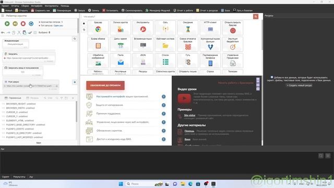
Task: Open the Менеджер Модулей toolbar item
Action: coord(158,10)
